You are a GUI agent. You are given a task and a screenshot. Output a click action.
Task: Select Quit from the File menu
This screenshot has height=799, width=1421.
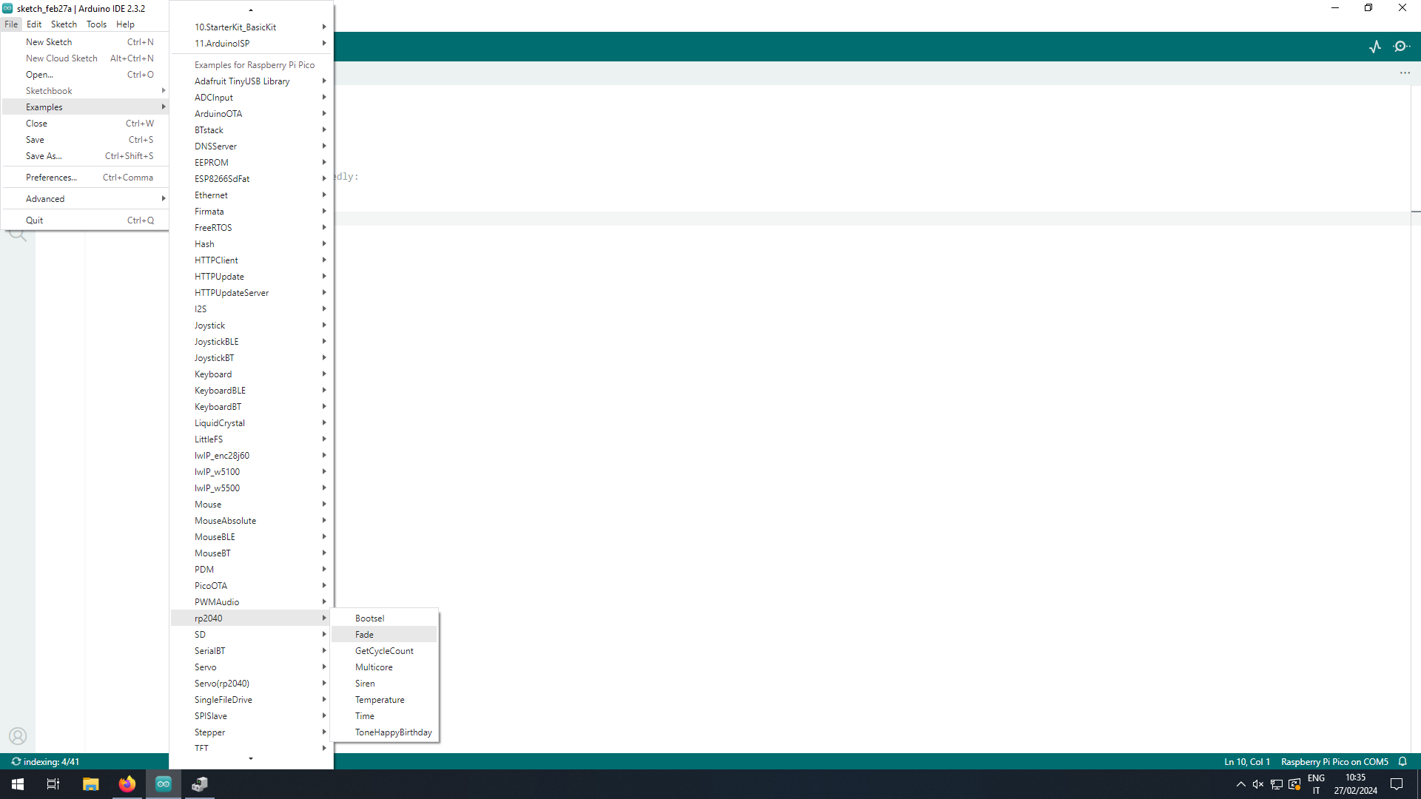click(x=85, y=220)
